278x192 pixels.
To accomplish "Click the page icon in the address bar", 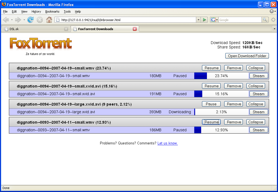I will (x=58, y=20).
